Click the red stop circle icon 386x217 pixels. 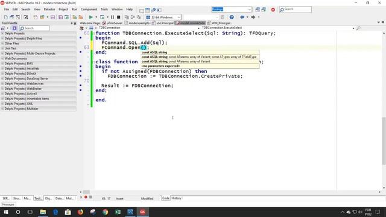(x=273, y=10)
